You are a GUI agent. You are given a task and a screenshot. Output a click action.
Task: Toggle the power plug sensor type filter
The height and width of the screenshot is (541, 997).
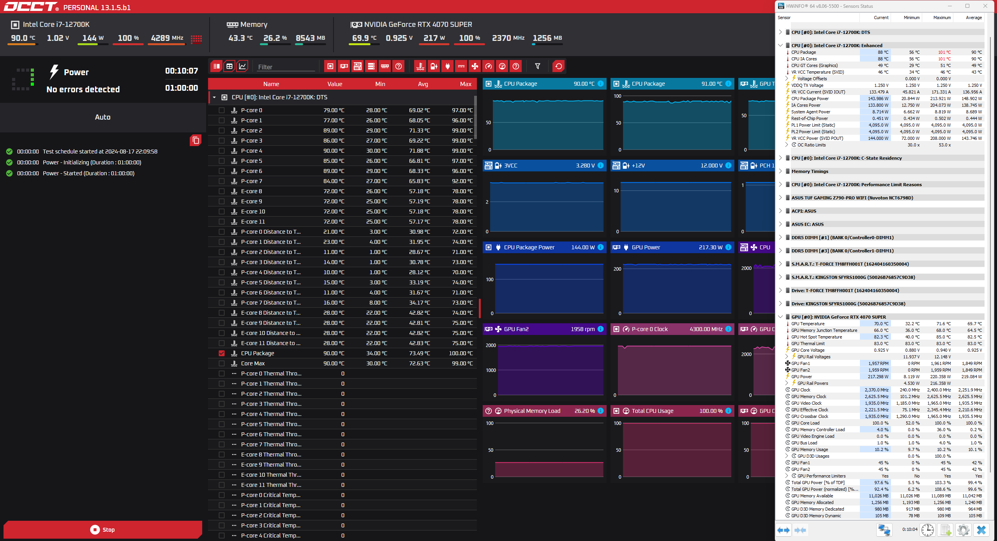coord(447,66)
